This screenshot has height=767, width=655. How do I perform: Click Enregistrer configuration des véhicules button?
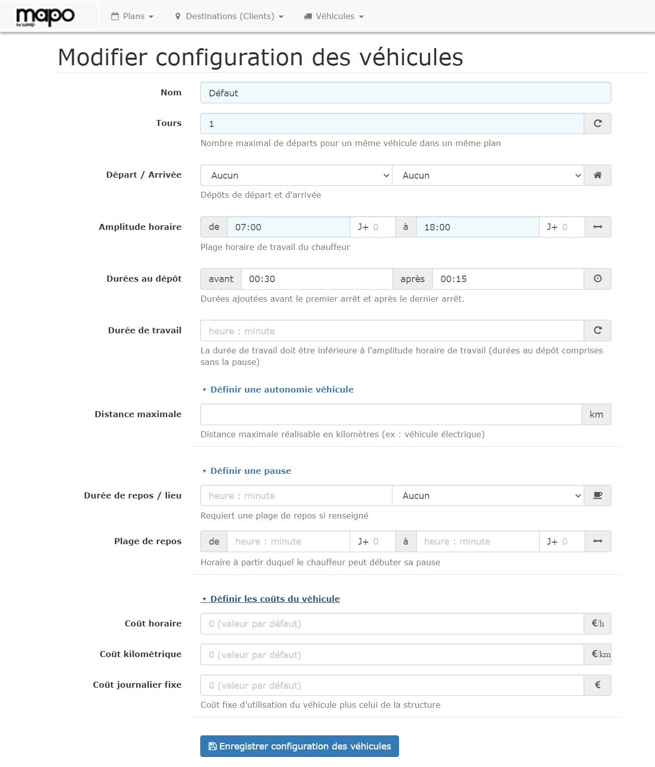pyautogui.click(x=299, y=746)
